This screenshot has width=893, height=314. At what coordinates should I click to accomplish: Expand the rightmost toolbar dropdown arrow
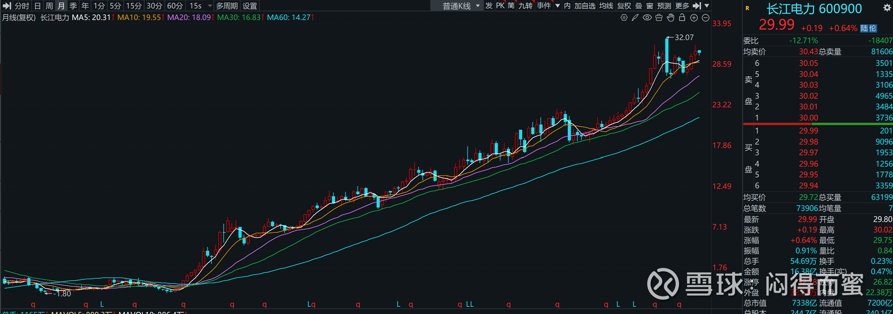click(x=706, y=6)
